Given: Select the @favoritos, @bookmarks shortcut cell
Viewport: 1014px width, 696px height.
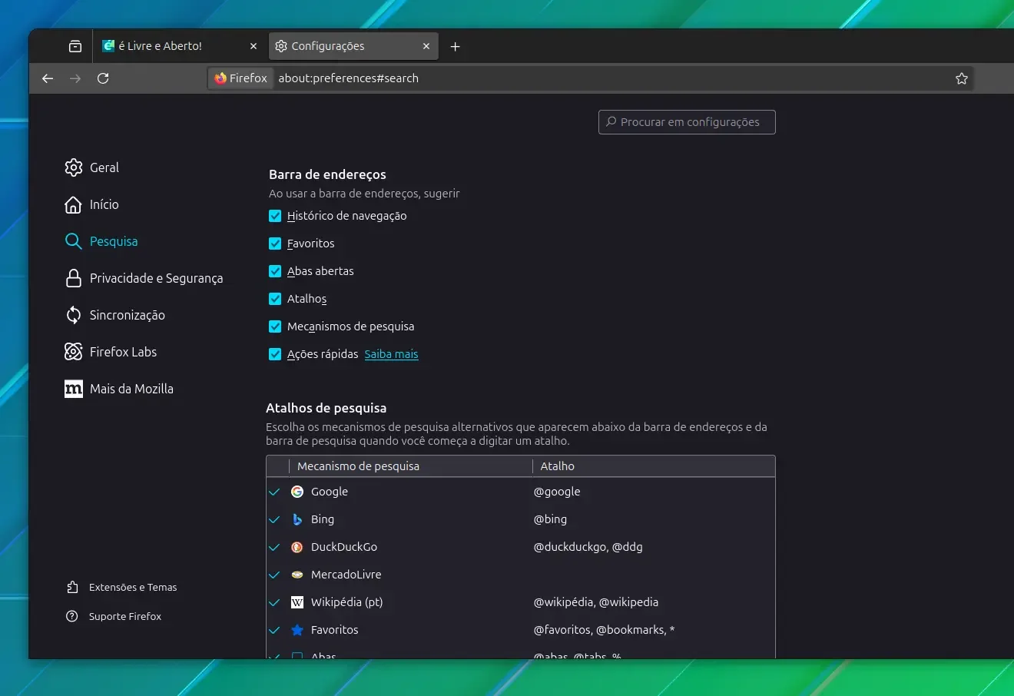Looking at the screenshot, I should [x=604, y=630].
